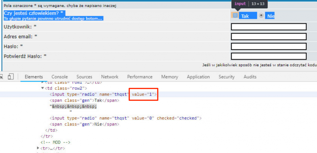The height and width of the screenshot is (153, 317).
Task: Select the span class="gen" Nie line
Action: [x=85, y=124]
